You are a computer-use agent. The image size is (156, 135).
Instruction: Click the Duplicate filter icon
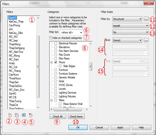pos(17,115)
